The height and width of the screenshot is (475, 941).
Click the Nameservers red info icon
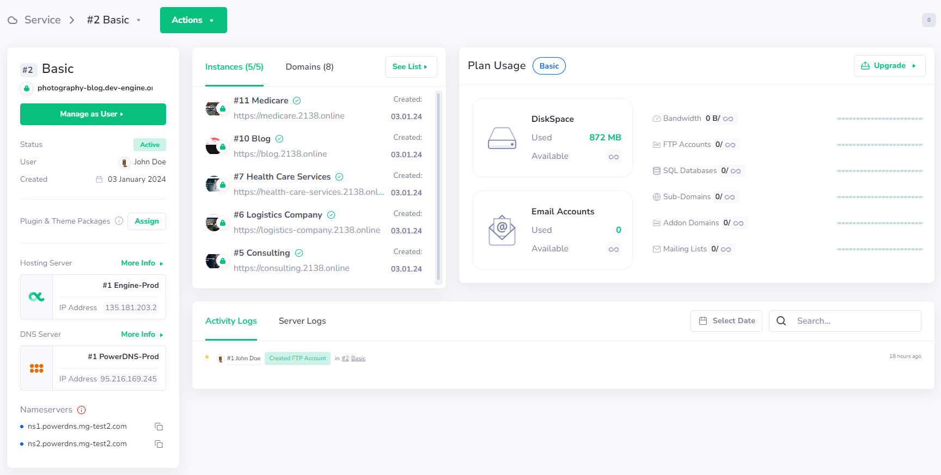click(x=82, y=410)
